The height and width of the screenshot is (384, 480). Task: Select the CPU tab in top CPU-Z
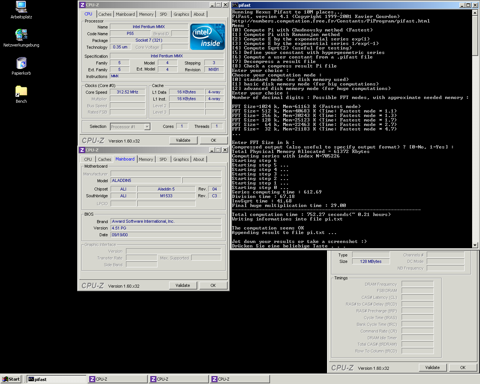(x=88, y=14)
